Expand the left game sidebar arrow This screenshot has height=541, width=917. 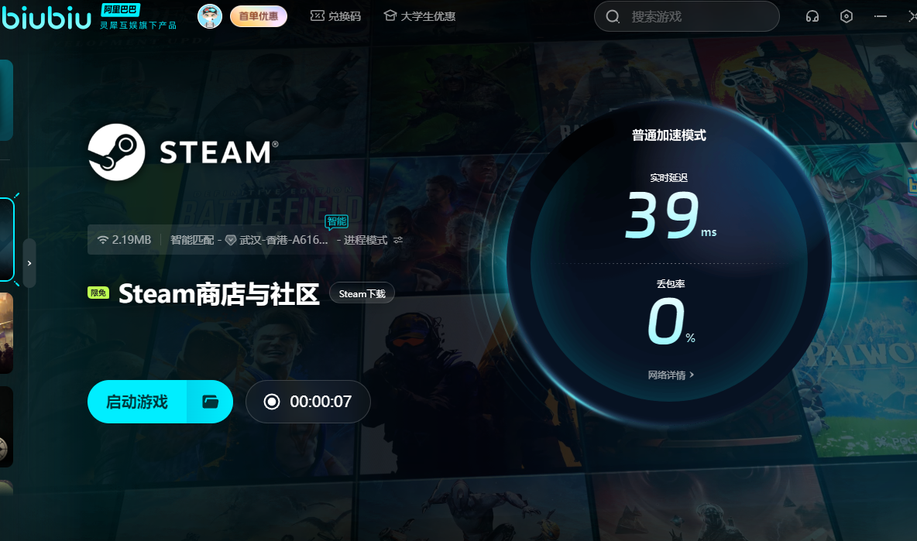[x=29, y=263]
